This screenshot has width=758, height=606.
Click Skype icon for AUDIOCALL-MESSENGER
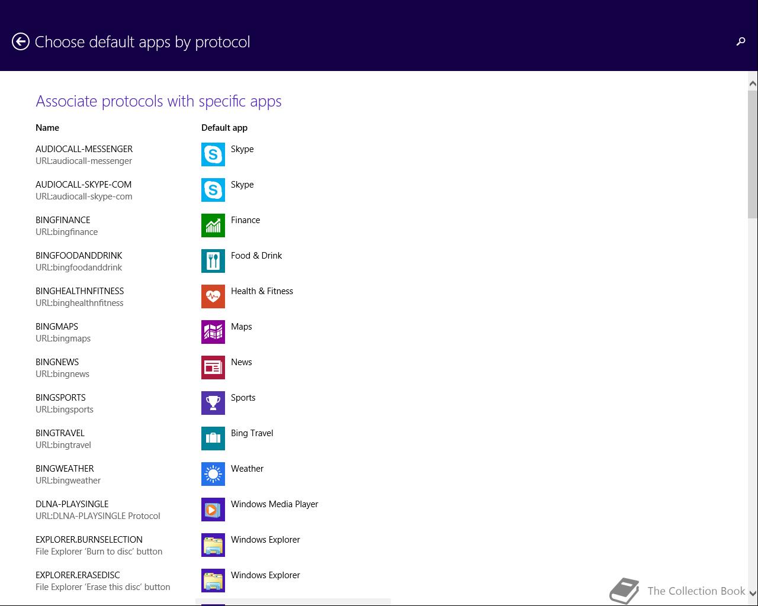[213, 154]
